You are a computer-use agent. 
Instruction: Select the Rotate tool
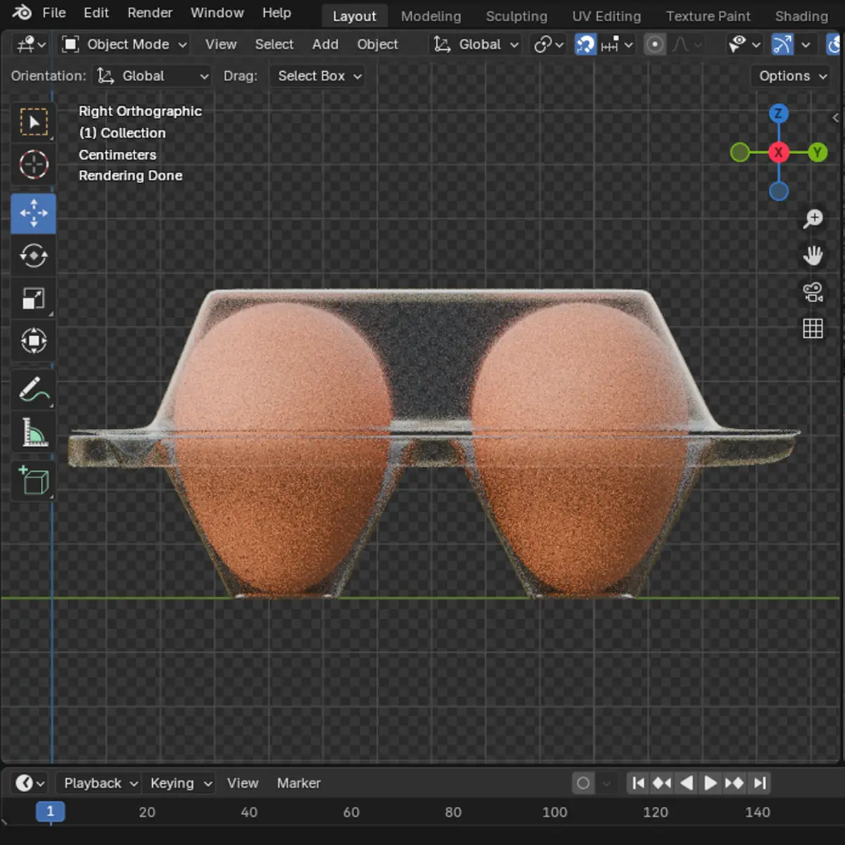point(33,256)
